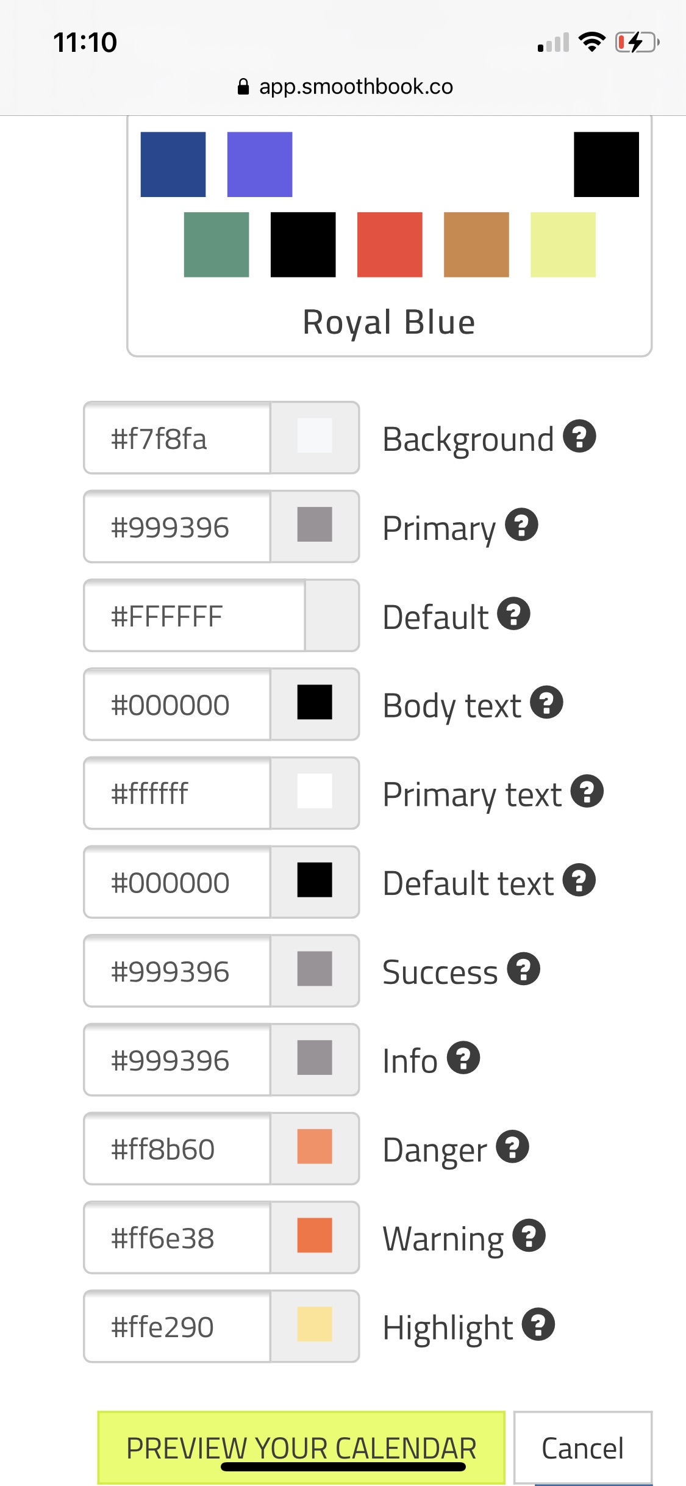The height and width of the screenshot is (1486, 686).
Task: Show the Success help tooltip
Action: coord(523,969)
